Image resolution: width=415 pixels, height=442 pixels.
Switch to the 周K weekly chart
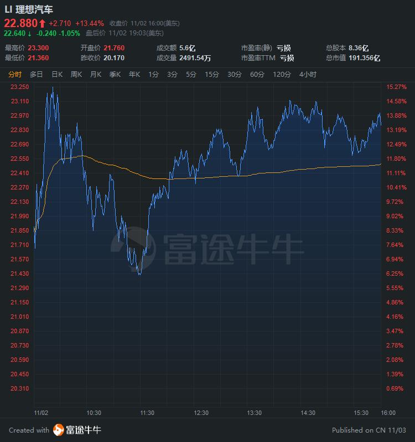(x=76, y=75)
